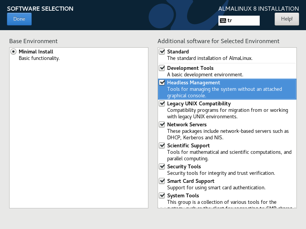Click 'Compatibility programs for migration' description

(x=228, y=113)
